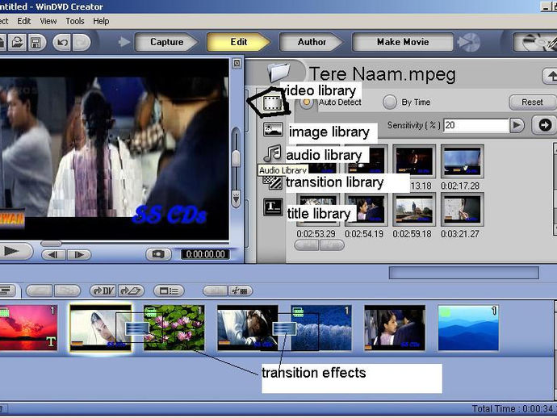The image size is (557, 418).
Task: Open the Audio Library music note icon
Action: (x=273, y=153)
